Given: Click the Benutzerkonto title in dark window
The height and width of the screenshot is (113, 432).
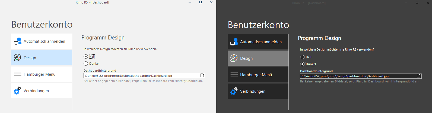Looking at the screenshot, I should pos(258,25).
